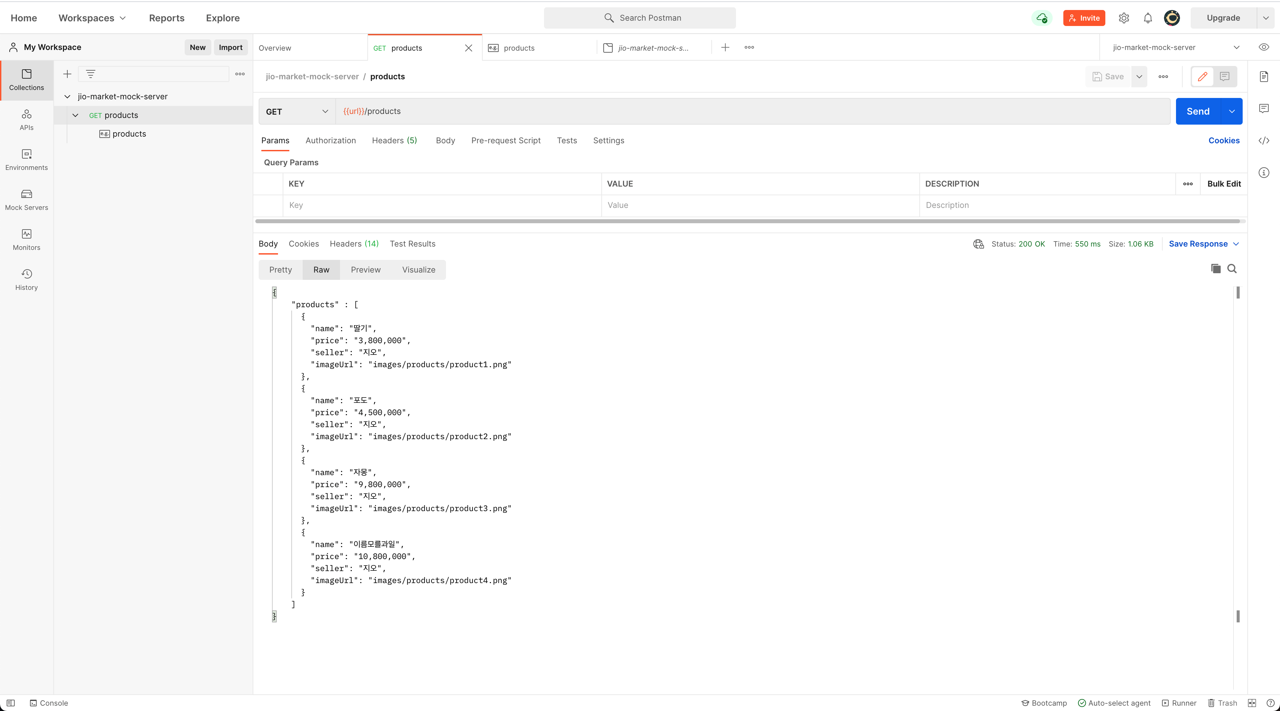This screenshot has height=711, width=1280.
Task: Open the notifications bell
Action: 1148,18
